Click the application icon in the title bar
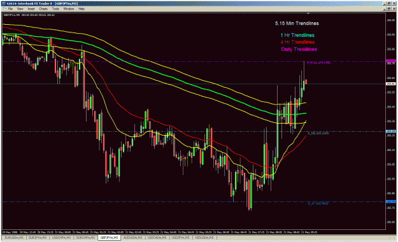 4,4
